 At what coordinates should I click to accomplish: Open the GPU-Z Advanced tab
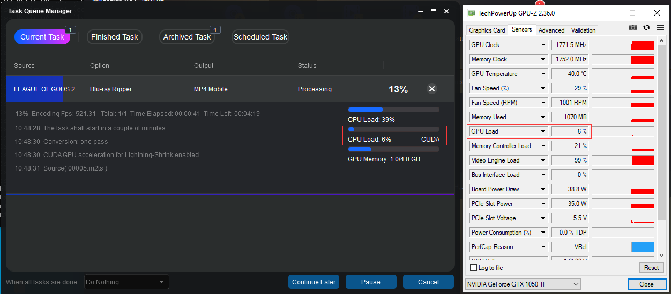pyautogui.click(x=551, y=30)
